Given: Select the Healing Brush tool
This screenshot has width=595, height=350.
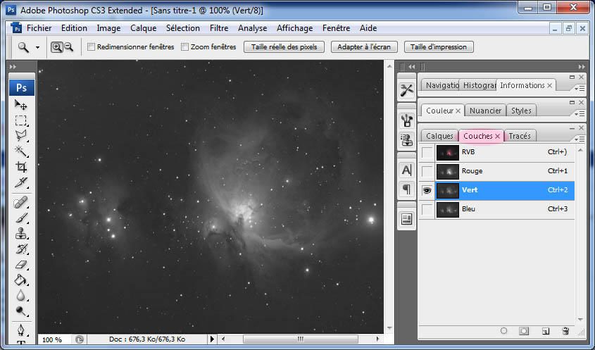Looking at the screenshot, I should [x=21, y=202].
